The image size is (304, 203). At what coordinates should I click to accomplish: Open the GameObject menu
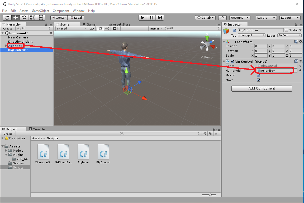[x=40, y=11]
